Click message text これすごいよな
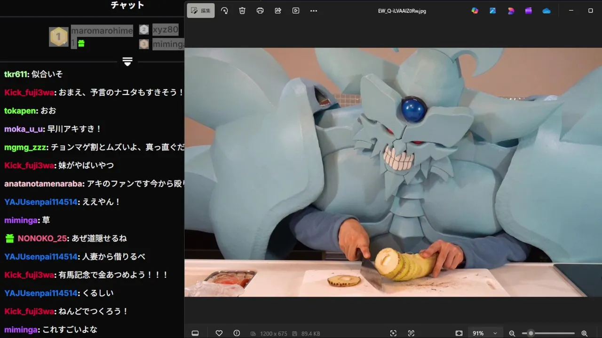602x338 pixels. point(70,330)
